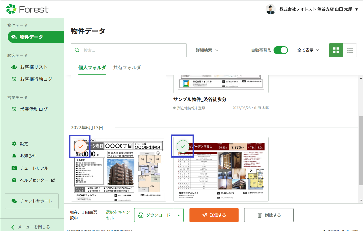The width and height of the screenshot is (363, 231).
Task: Open お客様リスト customer list
Action: (33, 67)
